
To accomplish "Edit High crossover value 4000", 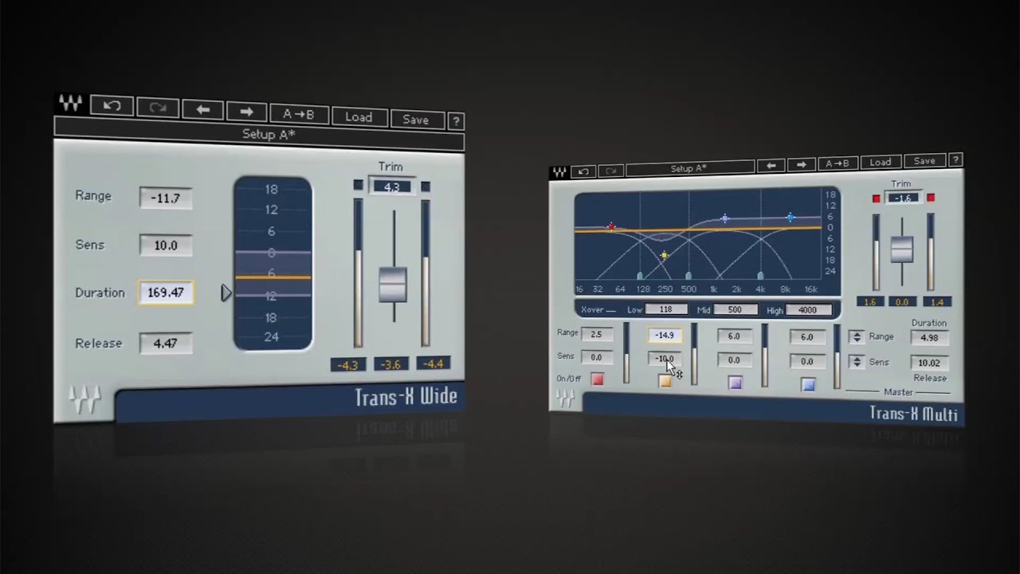I will (808, 310).
